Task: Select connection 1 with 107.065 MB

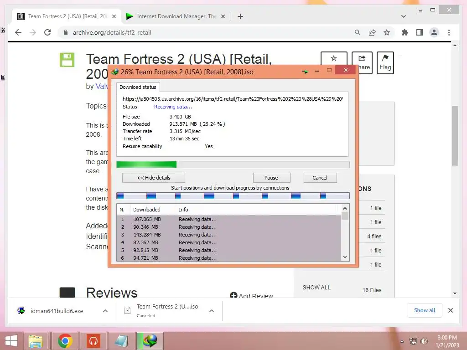Action: [229, 219]
